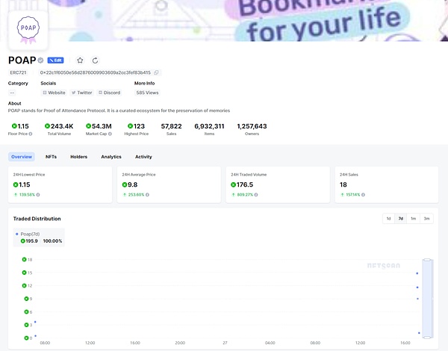Copy the contract address
Screen dimensions: 448x351
tap(156, 72)
